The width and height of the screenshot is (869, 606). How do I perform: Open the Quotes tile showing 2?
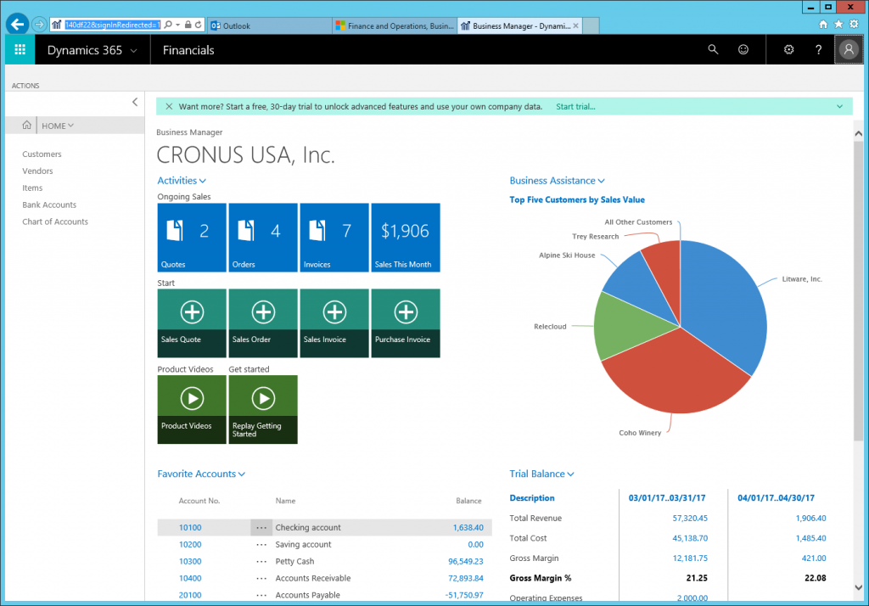tap(192, 238)
